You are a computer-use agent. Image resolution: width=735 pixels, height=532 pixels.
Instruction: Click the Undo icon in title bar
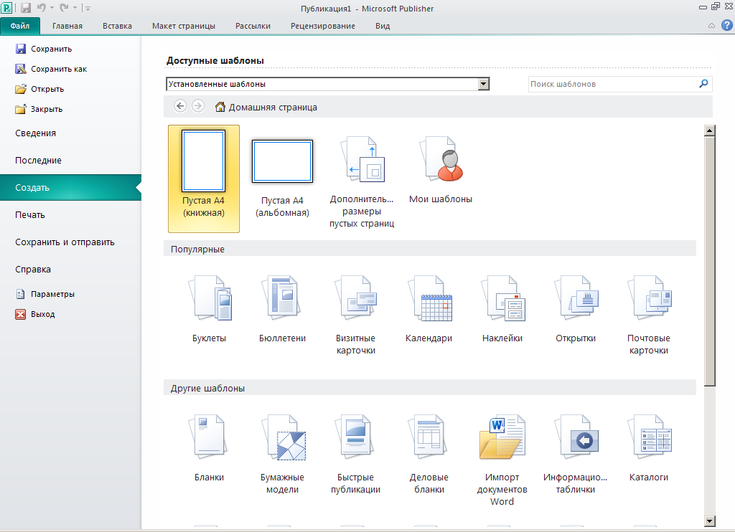coord(41,7)
